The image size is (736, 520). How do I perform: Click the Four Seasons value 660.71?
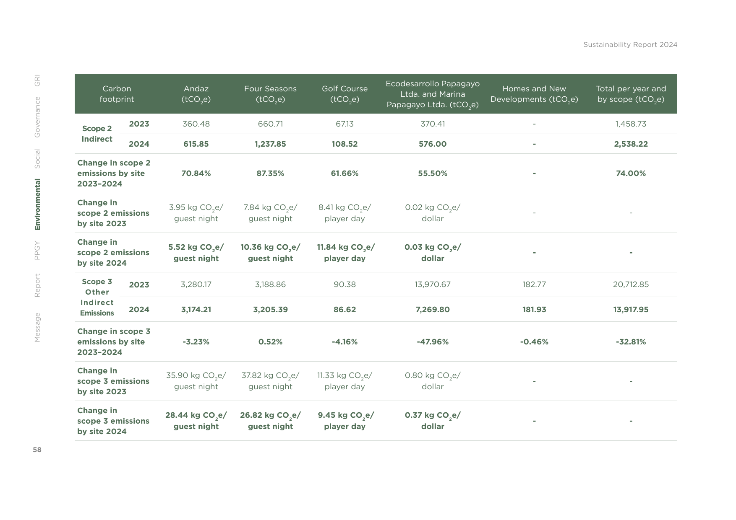coord(270,124)
